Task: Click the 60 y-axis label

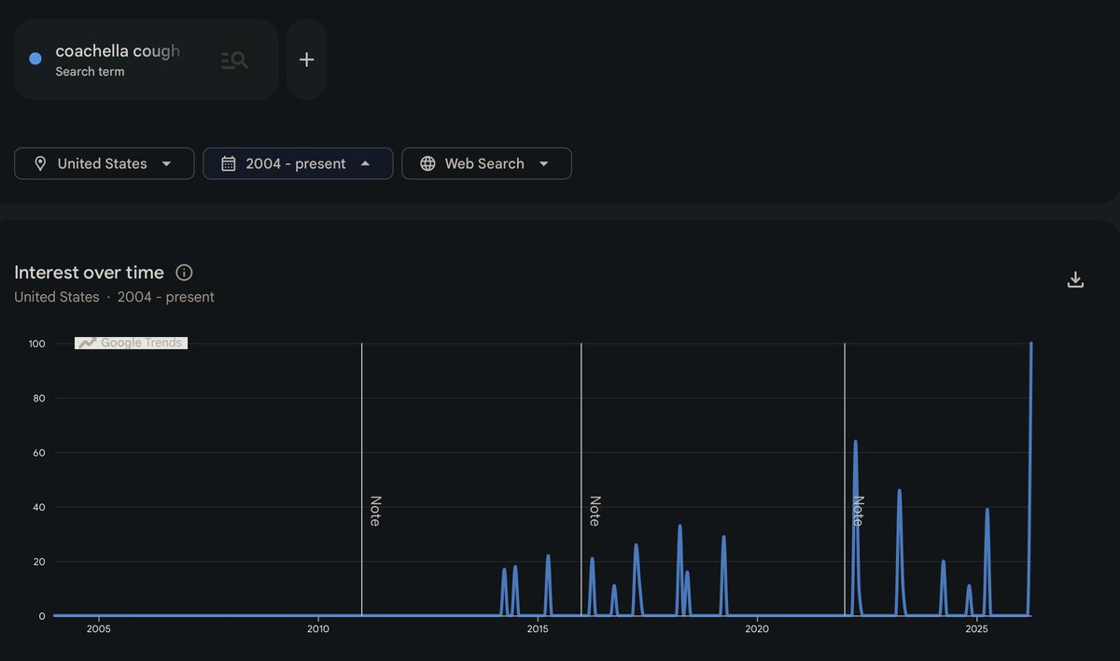Action: coord(39,453)
